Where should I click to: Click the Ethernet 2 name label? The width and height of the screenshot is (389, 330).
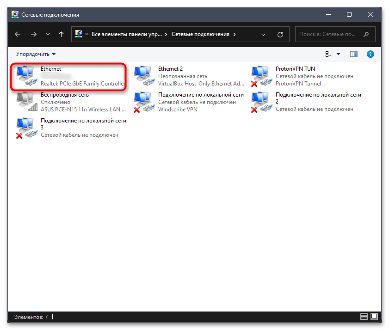[170, 69]
